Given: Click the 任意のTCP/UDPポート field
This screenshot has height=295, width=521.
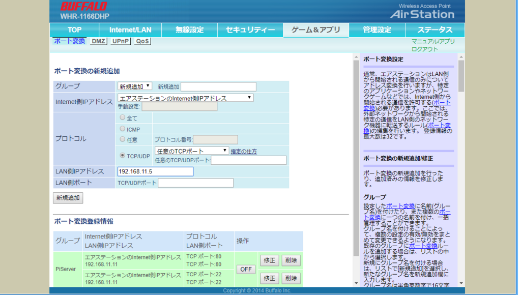Looking at the screenshot, I should 248,160.
